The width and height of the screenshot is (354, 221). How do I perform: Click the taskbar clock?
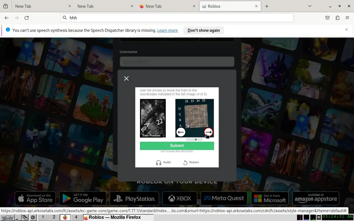click(x=338, y=217)
